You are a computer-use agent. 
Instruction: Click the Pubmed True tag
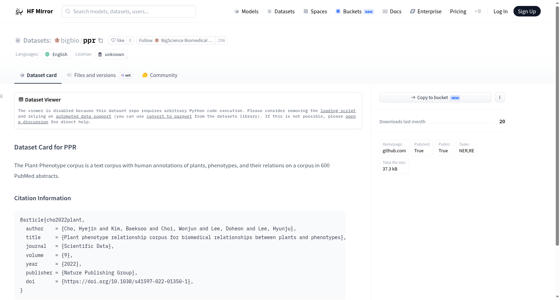tap(422, 147)
